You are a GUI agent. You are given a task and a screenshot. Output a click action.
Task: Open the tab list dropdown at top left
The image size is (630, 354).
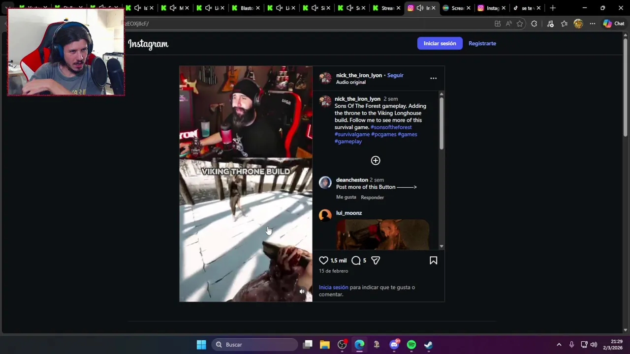8,8
